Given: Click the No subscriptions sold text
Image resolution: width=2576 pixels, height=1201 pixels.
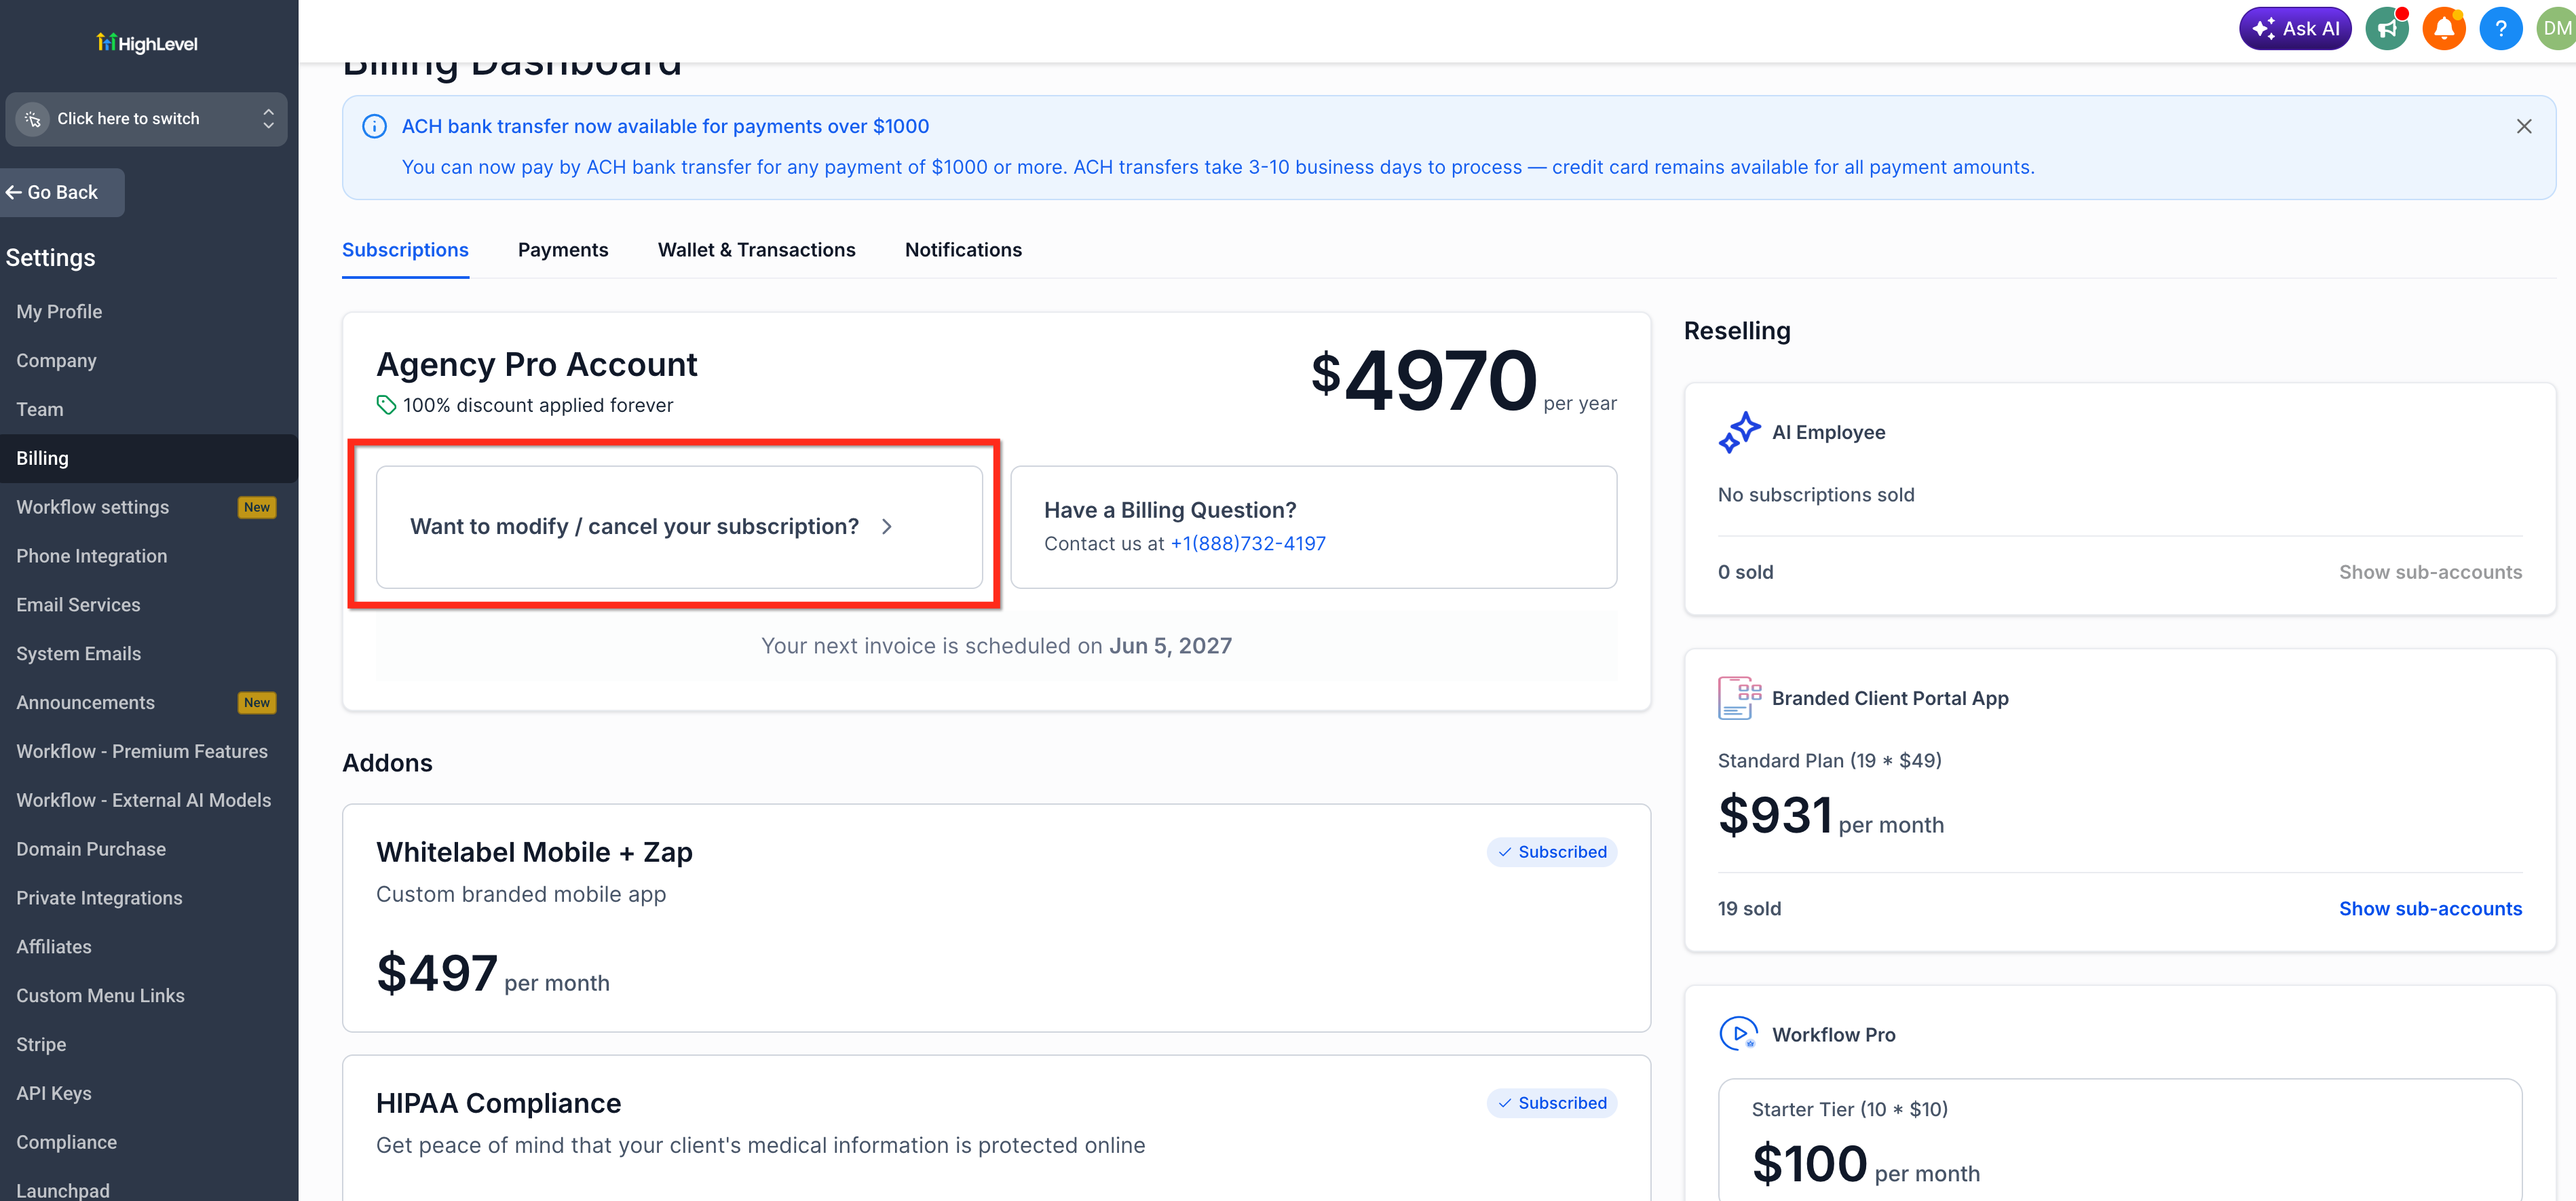Looking at the screenshot, I should [1816, 495].
